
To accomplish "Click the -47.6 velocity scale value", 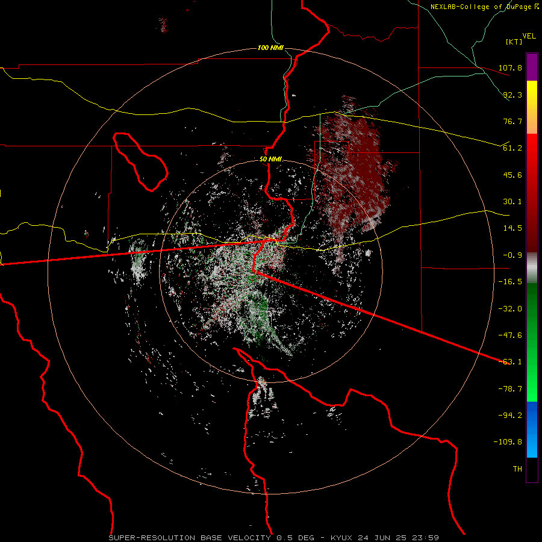I will tap(510, 335).
